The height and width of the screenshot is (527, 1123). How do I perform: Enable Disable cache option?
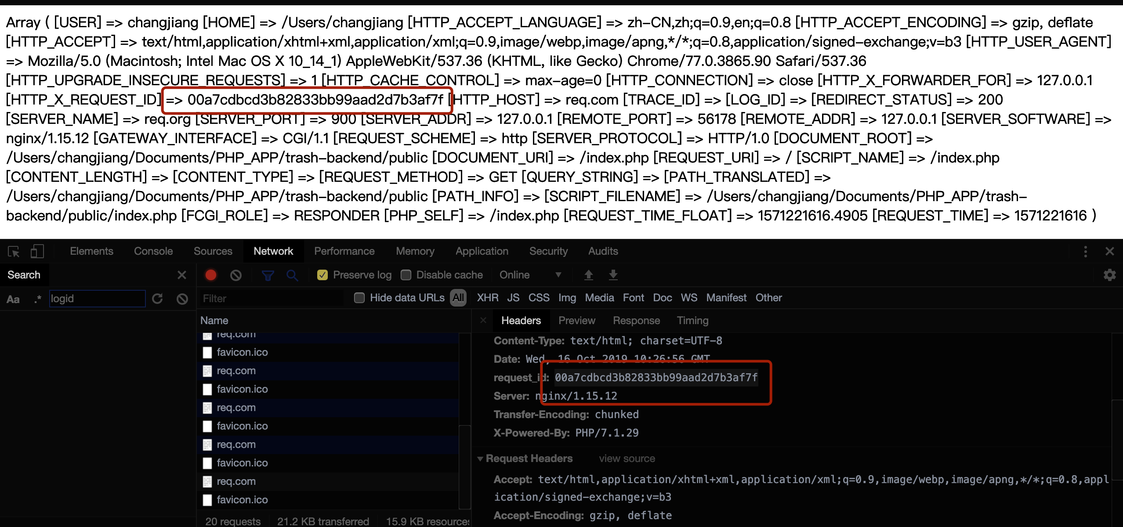tap(406, 274)
